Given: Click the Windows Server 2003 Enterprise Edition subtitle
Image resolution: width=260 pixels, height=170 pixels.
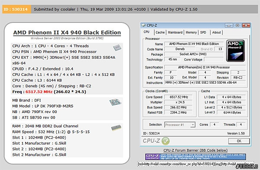Looking at the screenshot, I should click(x=67, y=38).
